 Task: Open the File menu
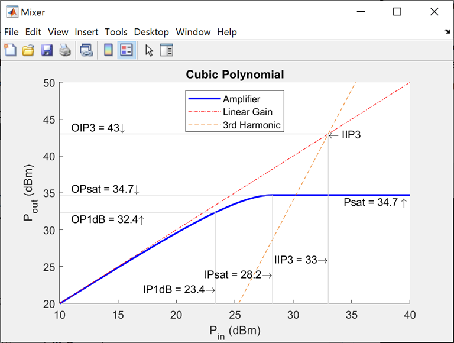click(x=11, y=32)
